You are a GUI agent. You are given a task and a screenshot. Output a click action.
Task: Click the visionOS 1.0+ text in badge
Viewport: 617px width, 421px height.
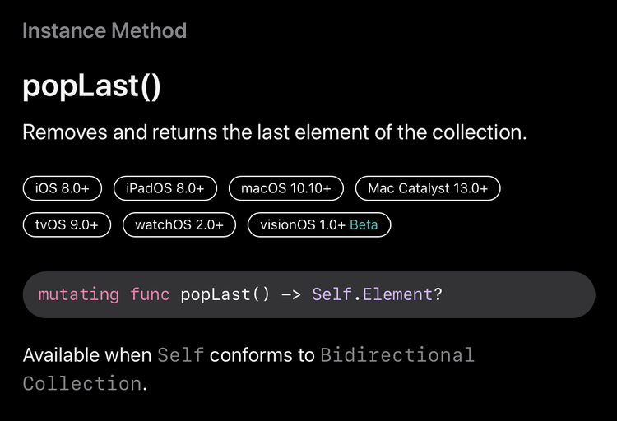303,224
